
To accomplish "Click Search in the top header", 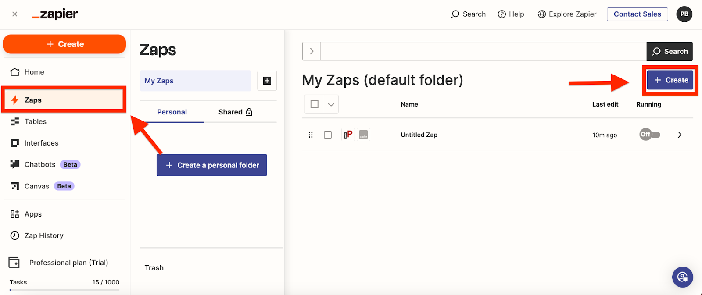I will coord(468,14).
